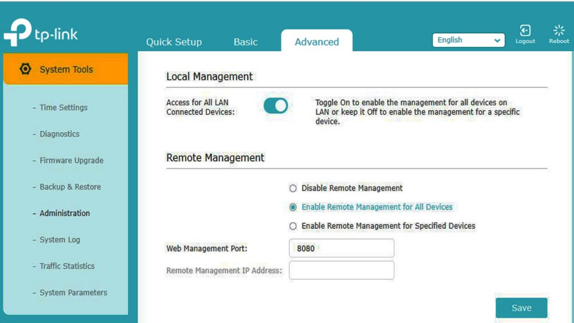View the System Log page
The height and width of the screenshot is (323, 574).
[59, 239]
